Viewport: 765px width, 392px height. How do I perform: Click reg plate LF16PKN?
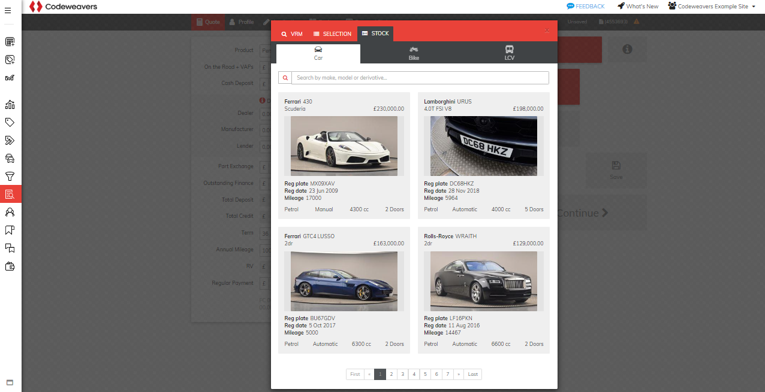(462, 318)
